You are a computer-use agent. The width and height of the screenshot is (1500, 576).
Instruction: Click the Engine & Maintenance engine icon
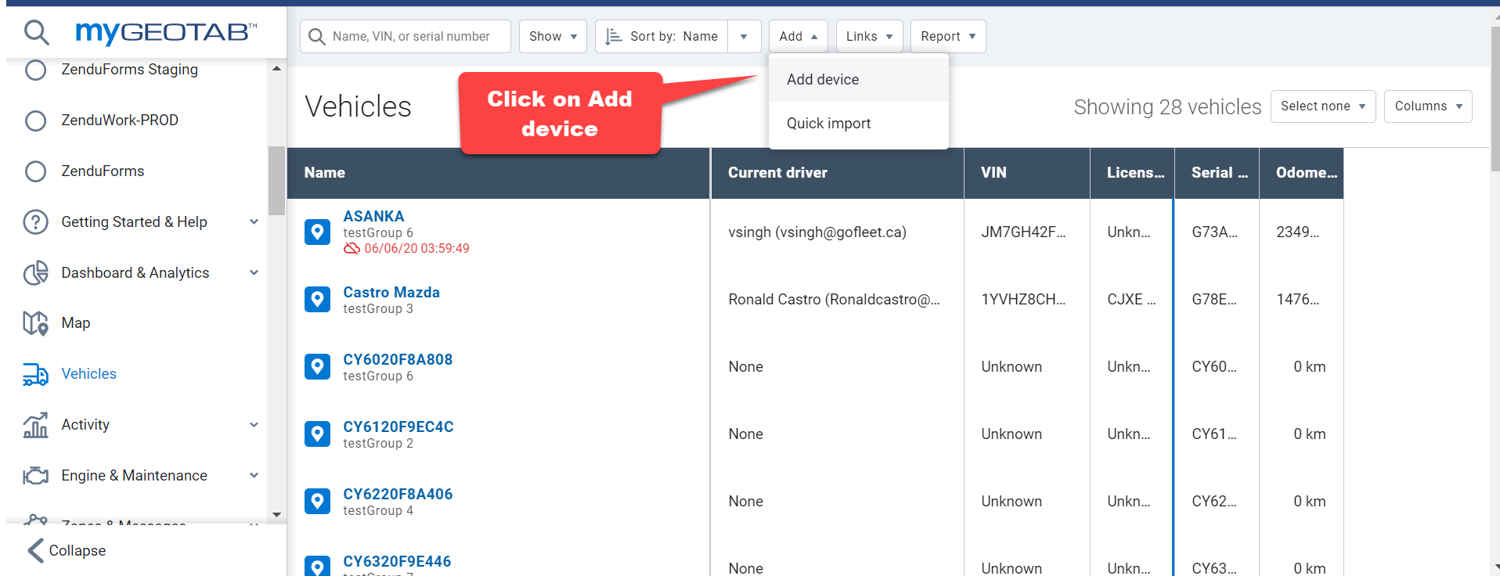[x=35, y=476]
